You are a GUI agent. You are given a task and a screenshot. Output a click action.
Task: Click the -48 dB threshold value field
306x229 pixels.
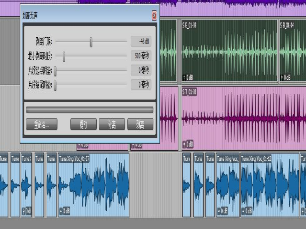(x=141, y=42)
